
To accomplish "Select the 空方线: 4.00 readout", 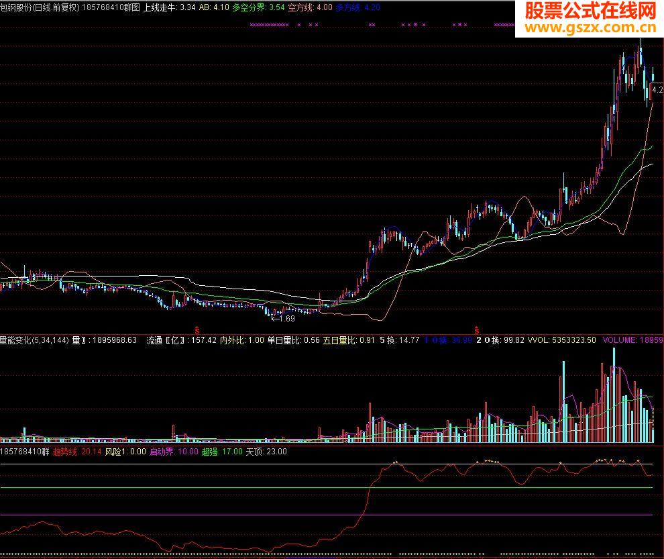I will coord(310,7).
